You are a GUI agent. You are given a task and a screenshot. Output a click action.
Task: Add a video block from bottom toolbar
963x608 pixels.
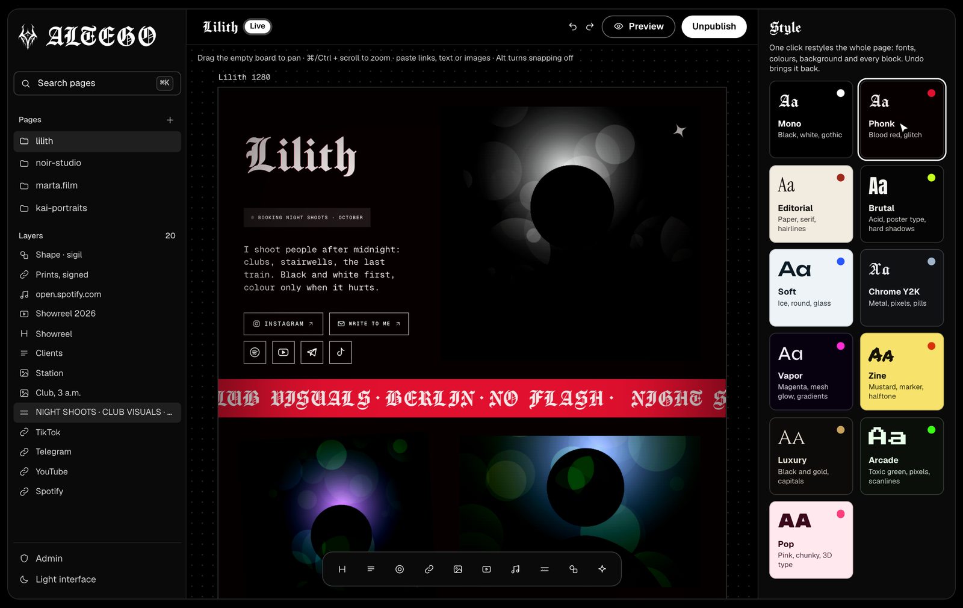pos(486,569)
